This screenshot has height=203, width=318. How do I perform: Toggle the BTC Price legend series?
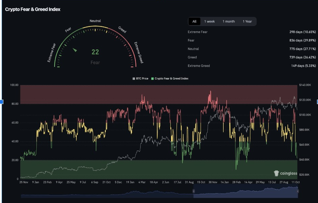click(x=141, y=79)
